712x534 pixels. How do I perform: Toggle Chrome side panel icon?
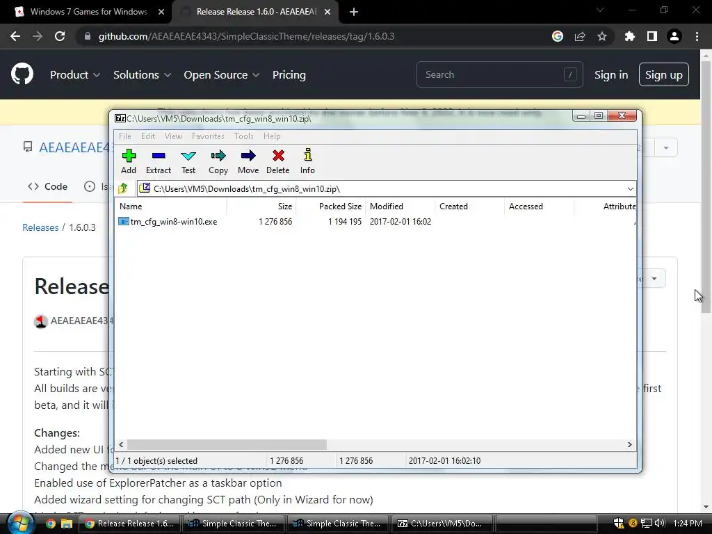coord(652,36)
